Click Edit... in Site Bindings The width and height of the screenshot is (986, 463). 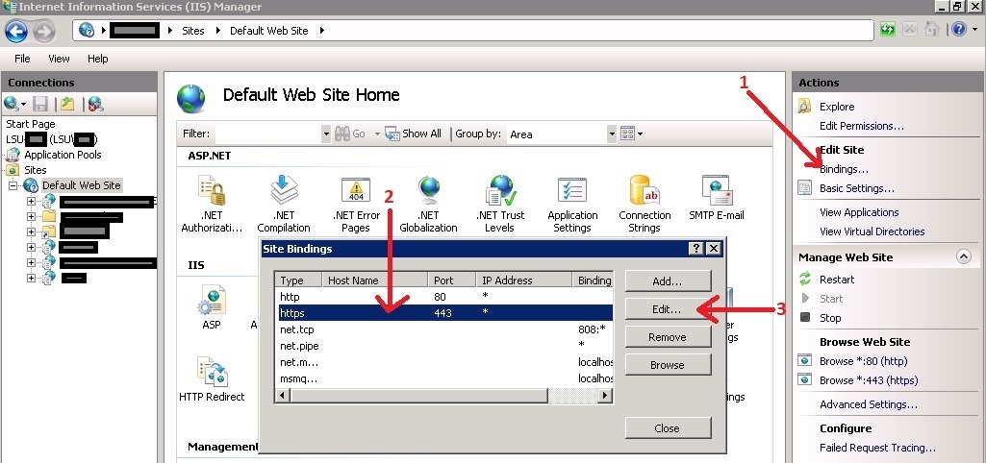click(x=668, y=309)
